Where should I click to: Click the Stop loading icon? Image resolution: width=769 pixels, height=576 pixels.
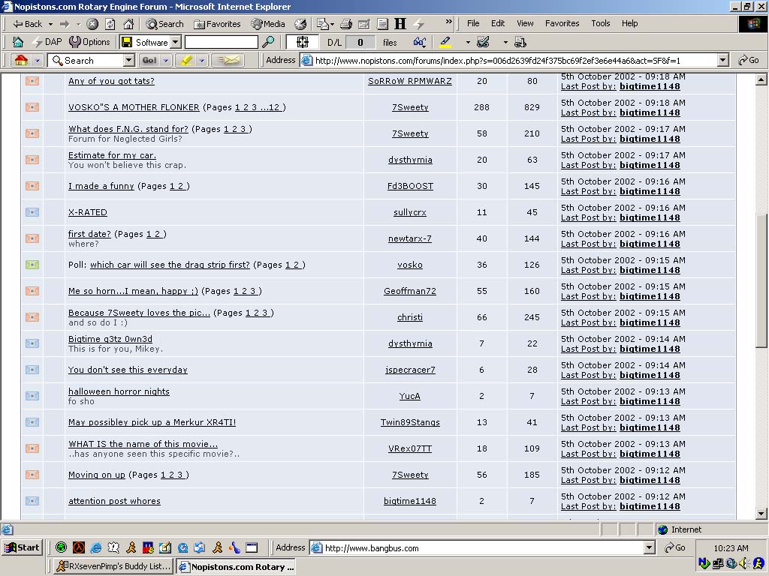tap(92, 24)
